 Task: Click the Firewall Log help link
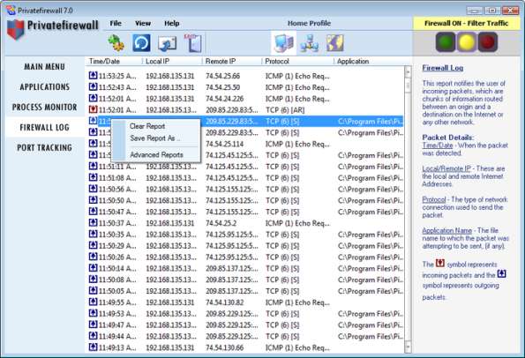443,68
